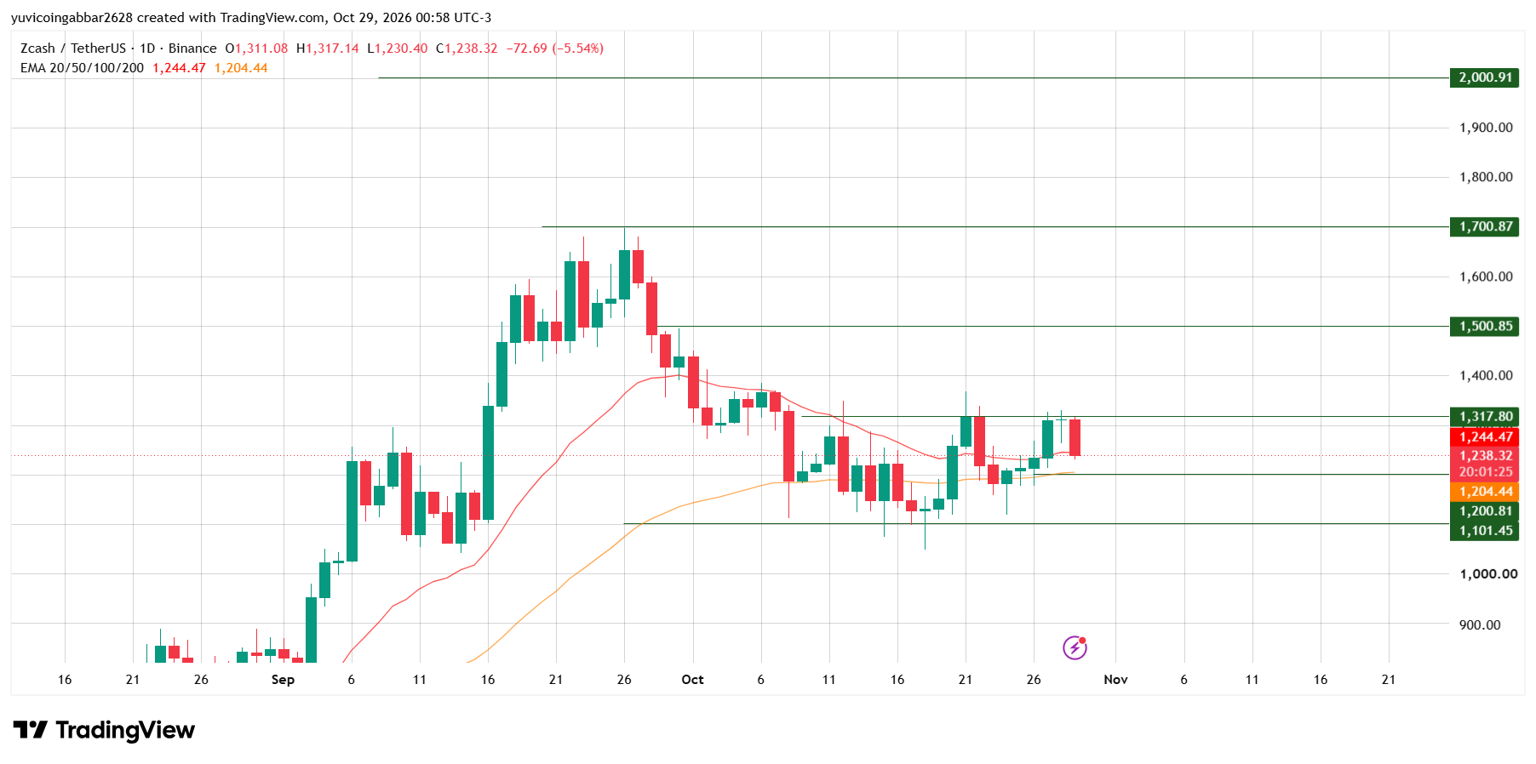Click the 1,317.80 price level label
Viewport: 1536px width, 764px height.
tap(1485, 416)
